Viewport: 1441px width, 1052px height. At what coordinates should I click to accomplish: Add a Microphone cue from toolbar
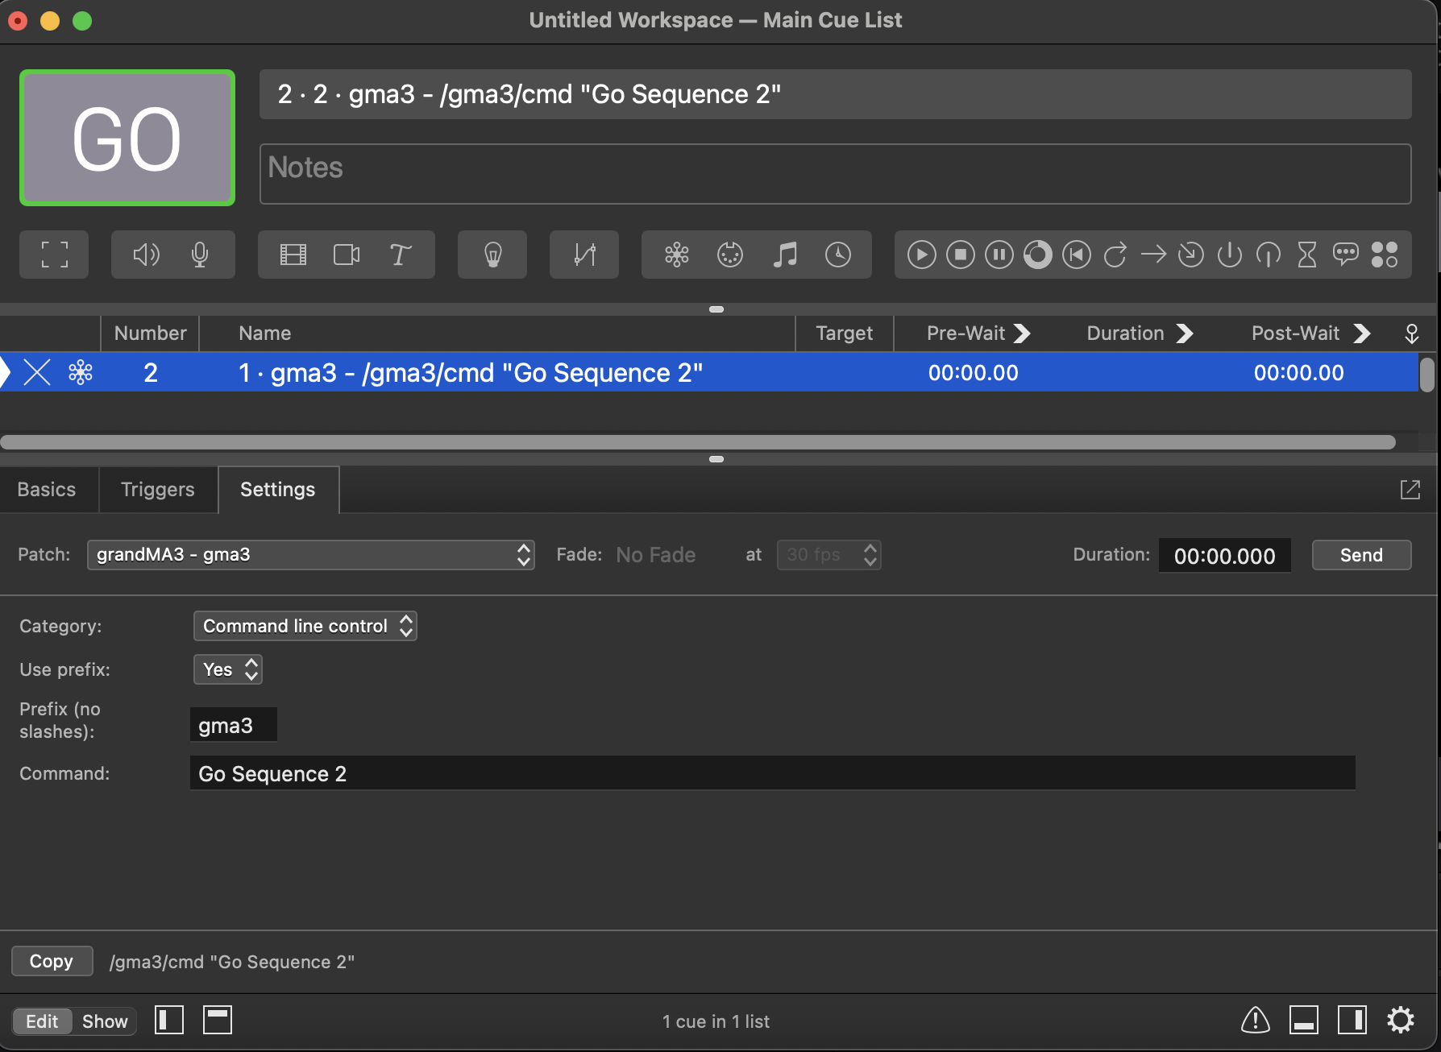point(200,255)
